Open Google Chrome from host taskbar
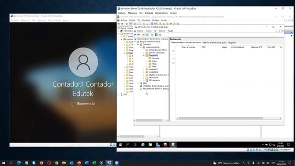 (x=56, y=163)
